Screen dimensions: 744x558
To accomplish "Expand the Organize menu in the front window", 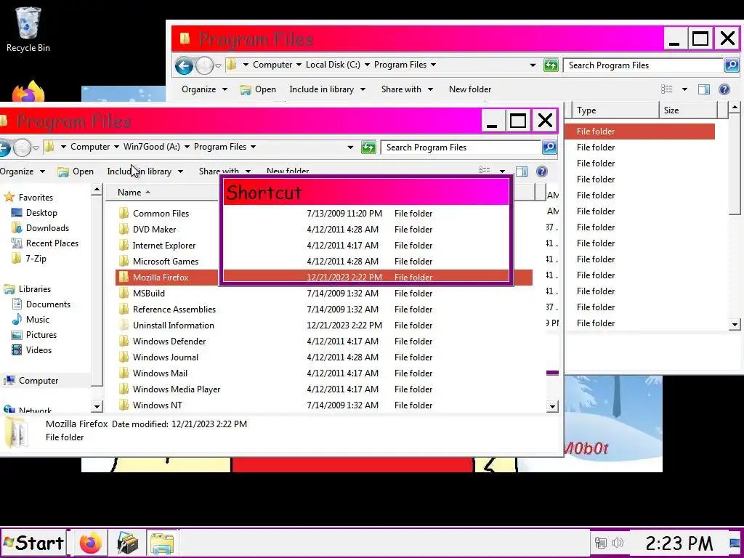I will point(23,171).
